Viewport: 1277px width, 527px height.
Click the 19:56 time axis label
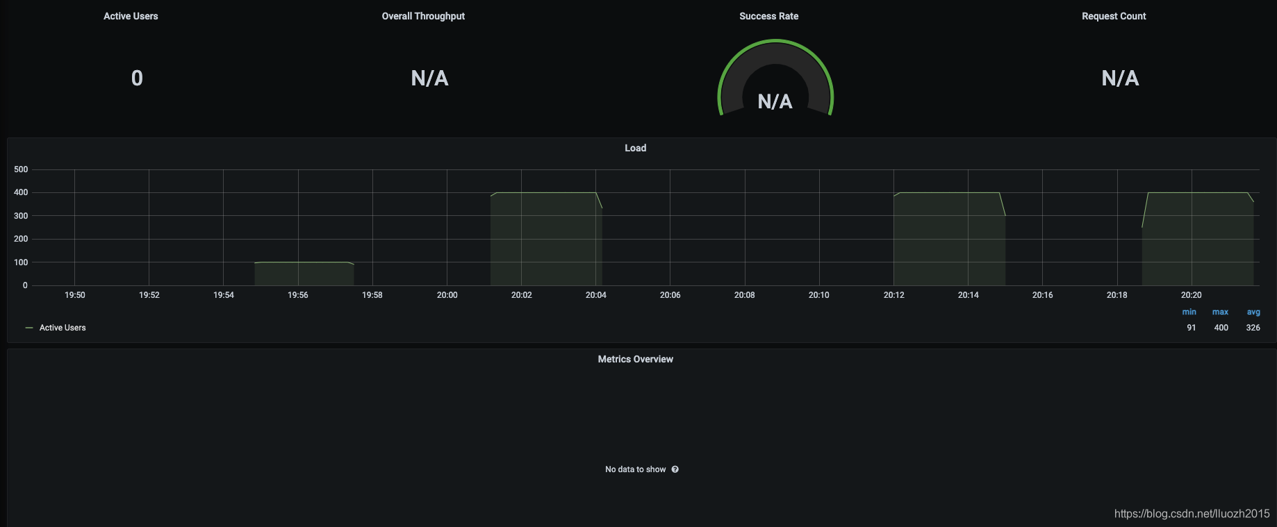click(297, 295)
